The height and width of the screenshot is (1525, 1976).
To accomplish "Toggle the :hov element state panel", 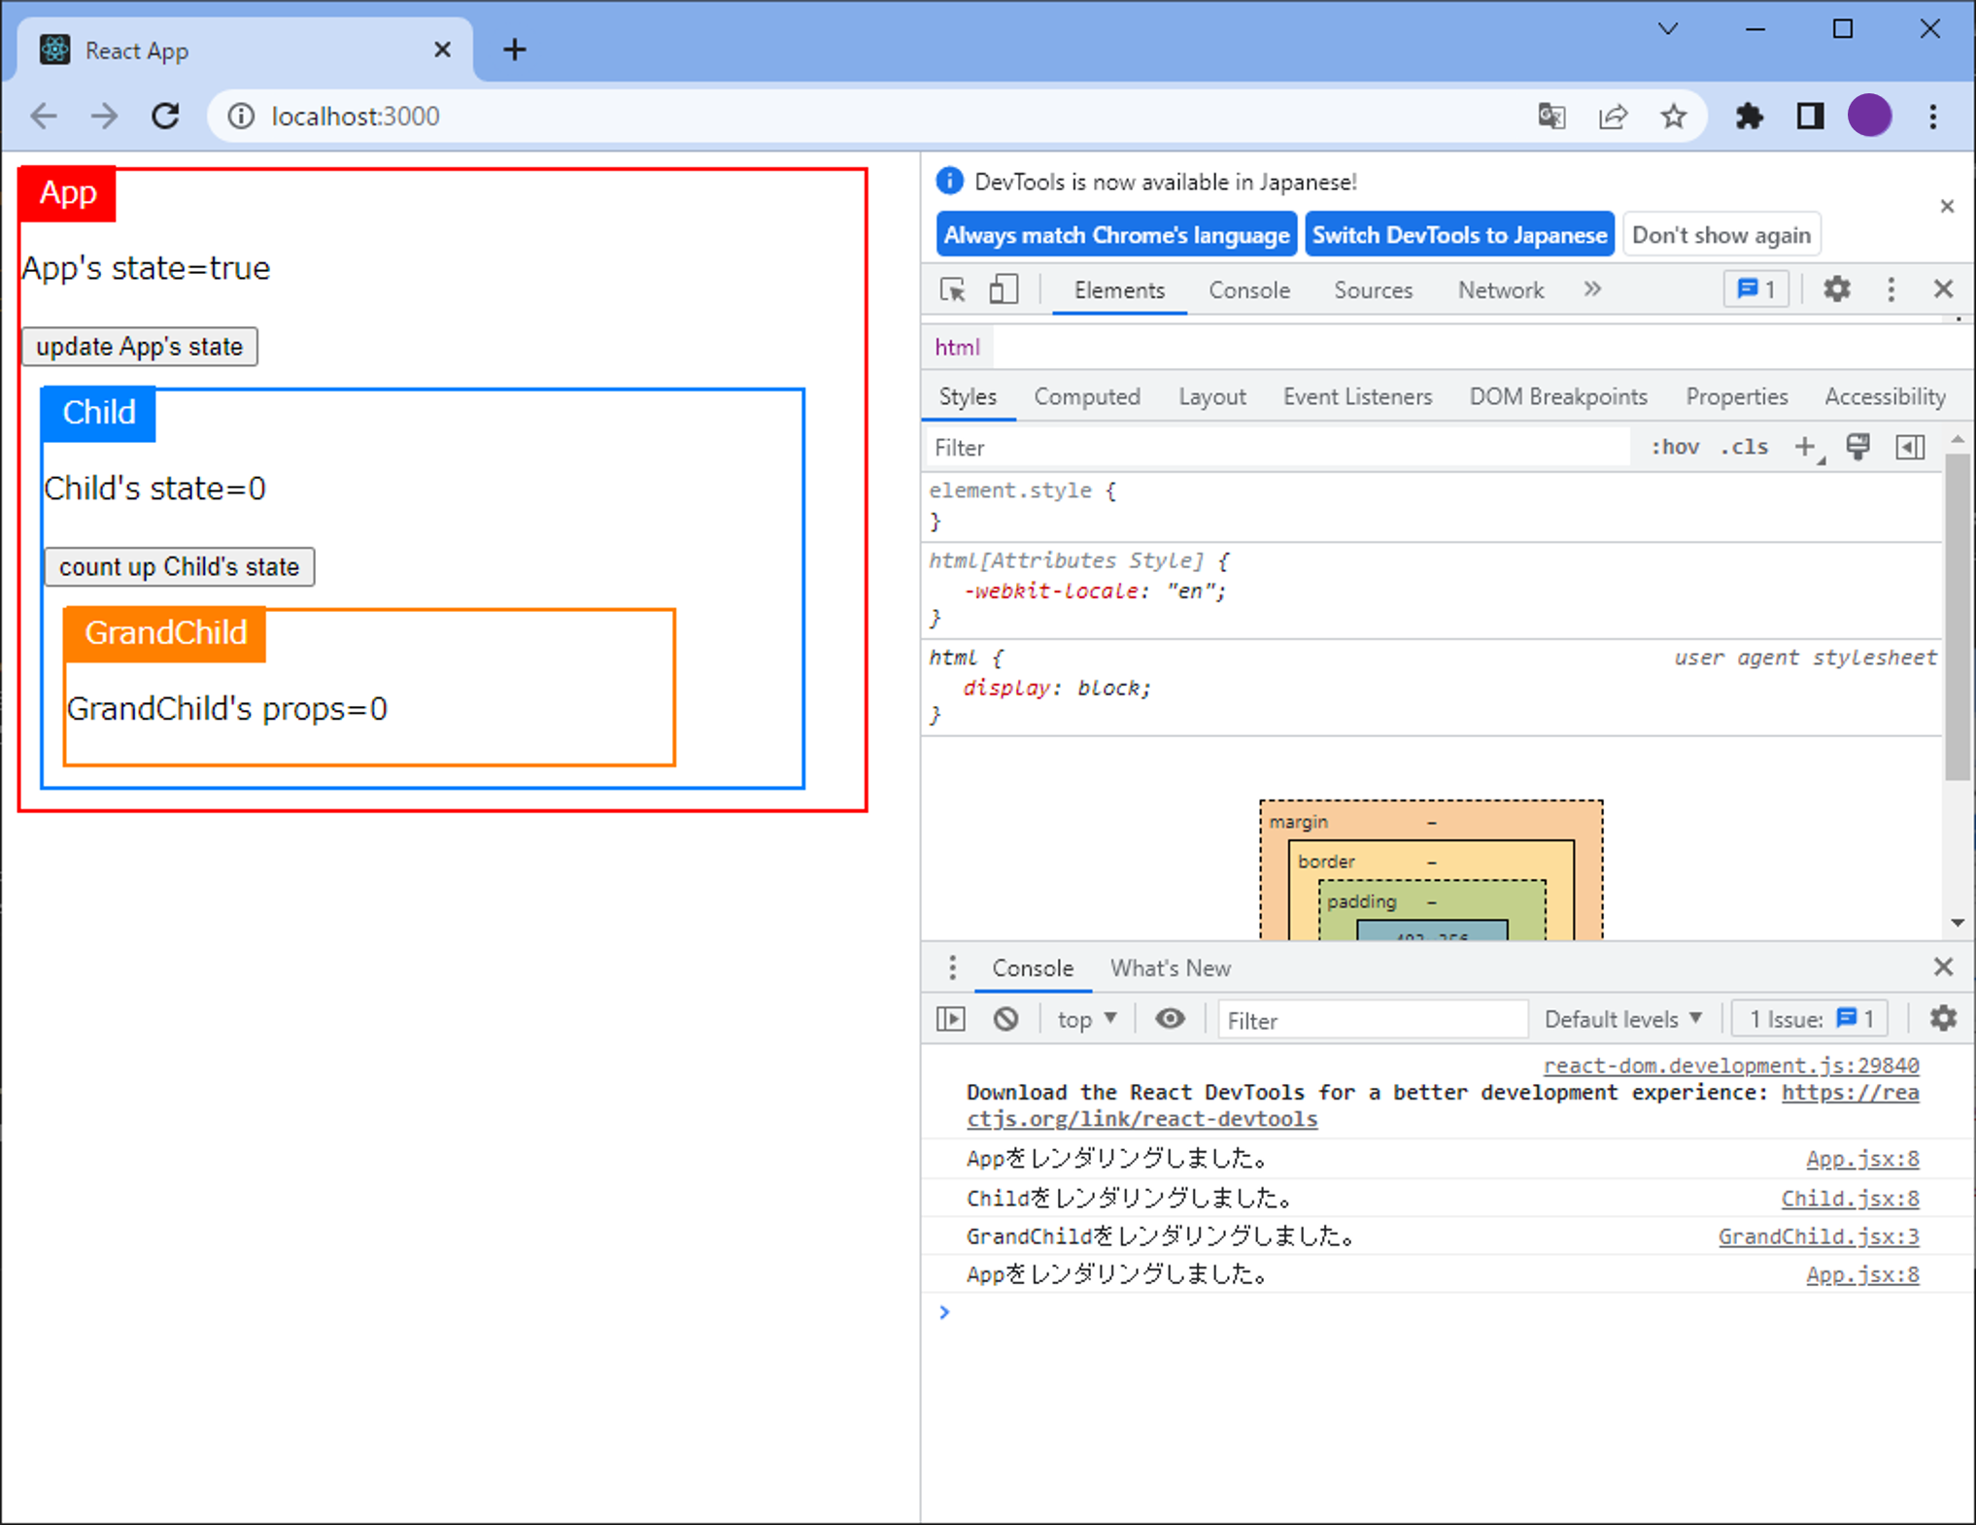I will coord(1675,447).
